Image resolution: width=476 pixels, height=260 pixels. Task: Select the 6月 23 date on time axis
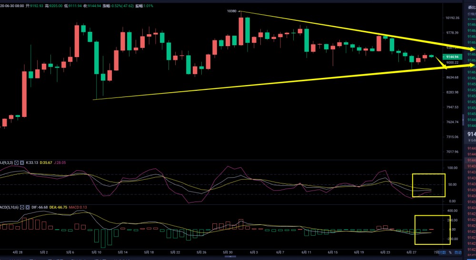(386, 252)
